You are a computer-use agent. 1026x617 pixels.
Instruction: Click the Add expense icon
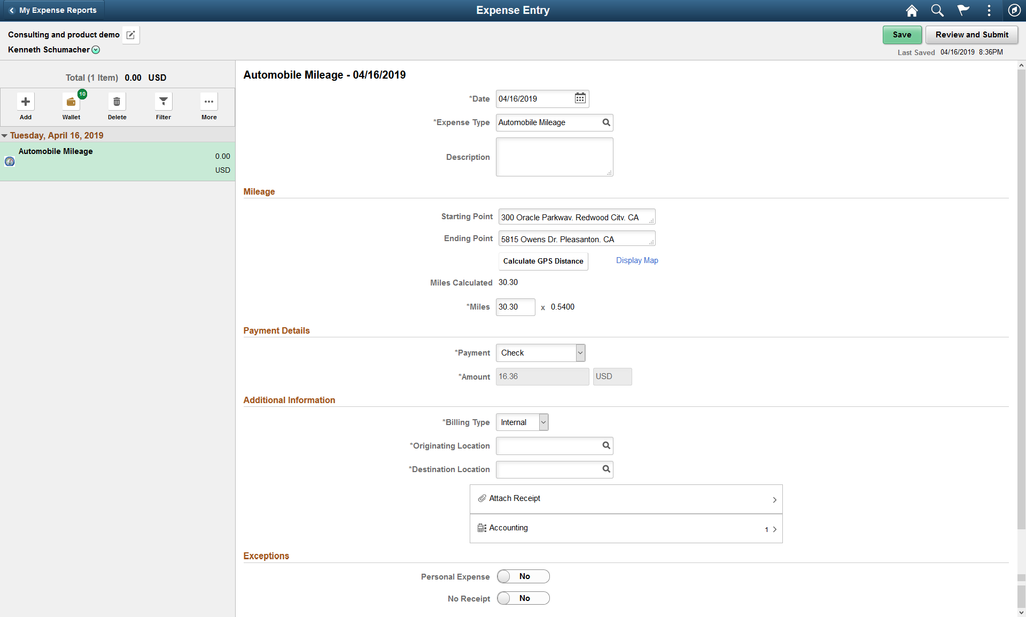pos(26,101)
